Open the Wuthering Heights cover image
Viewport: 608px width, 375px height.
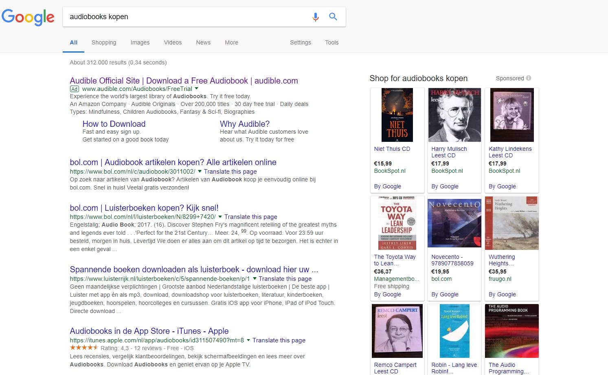[512, 223]
